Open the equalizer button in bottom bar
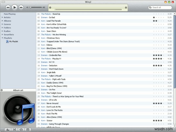The height and width of the screenshot is (132, 176). 8,130
